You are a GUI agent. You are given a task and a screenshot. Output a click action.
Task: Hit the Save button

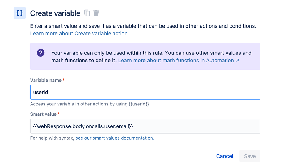250,156
